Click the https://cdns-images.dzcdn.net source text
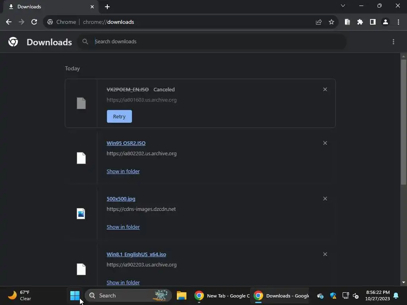 coord(141,209)
